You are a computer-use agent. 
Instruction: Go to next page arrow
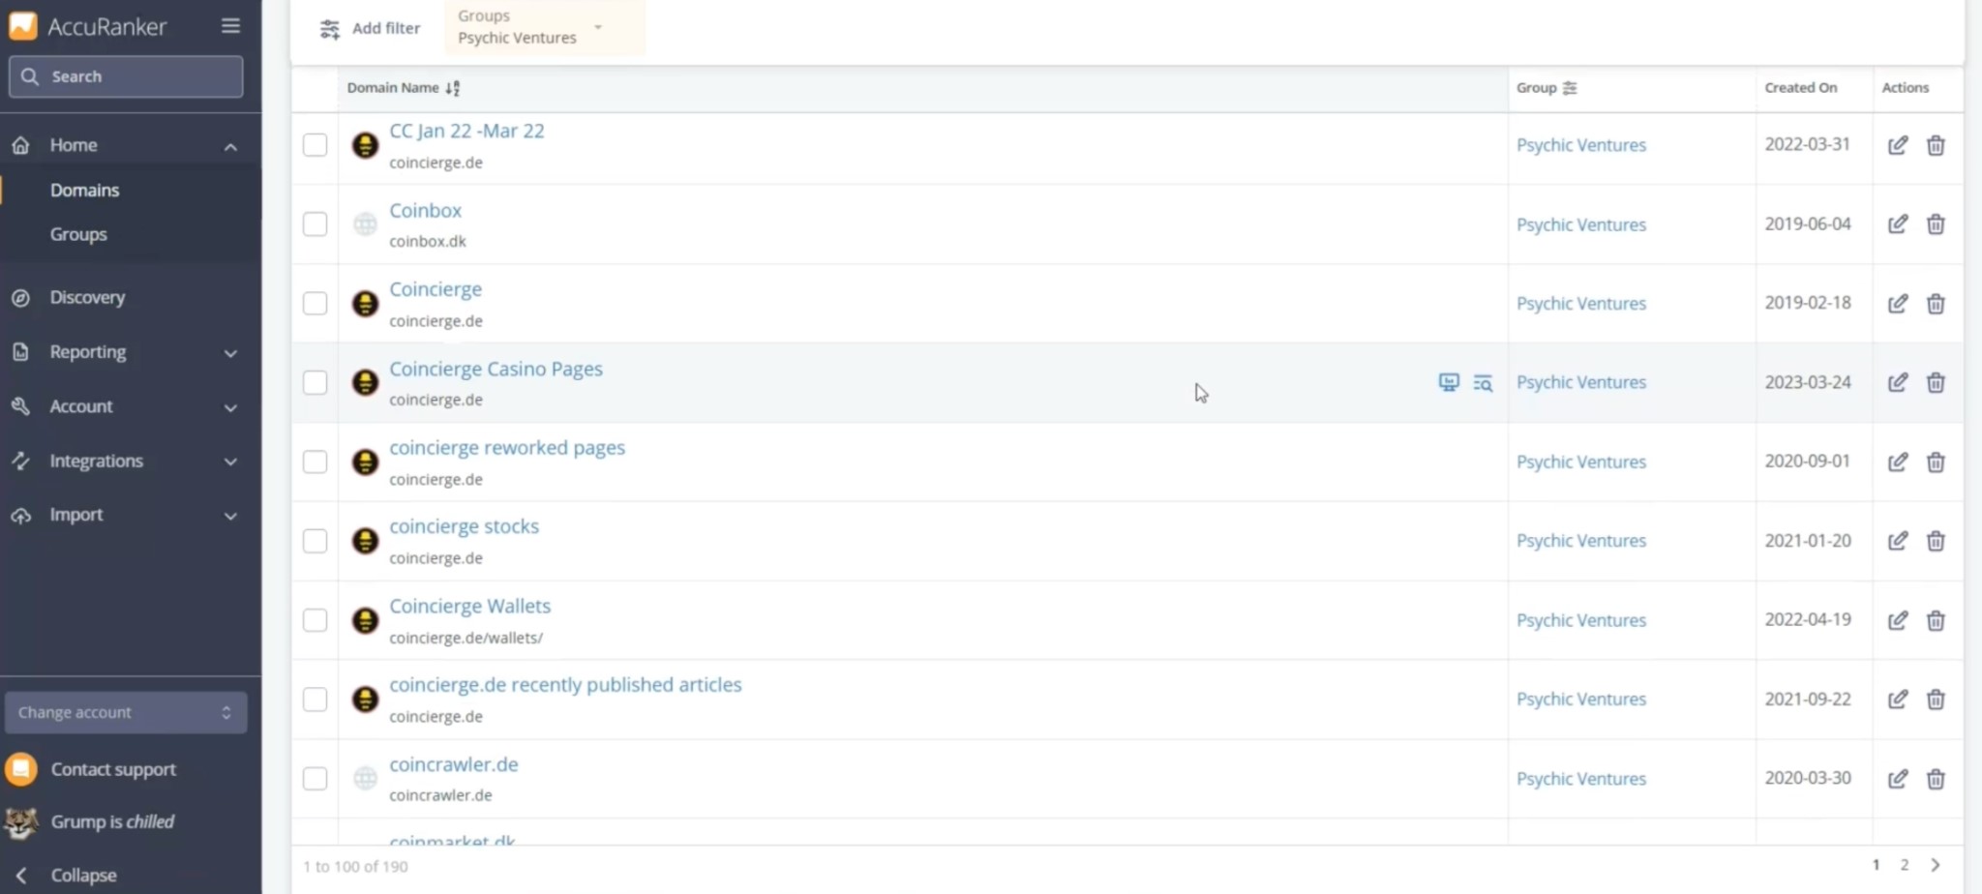[1936, 865]
